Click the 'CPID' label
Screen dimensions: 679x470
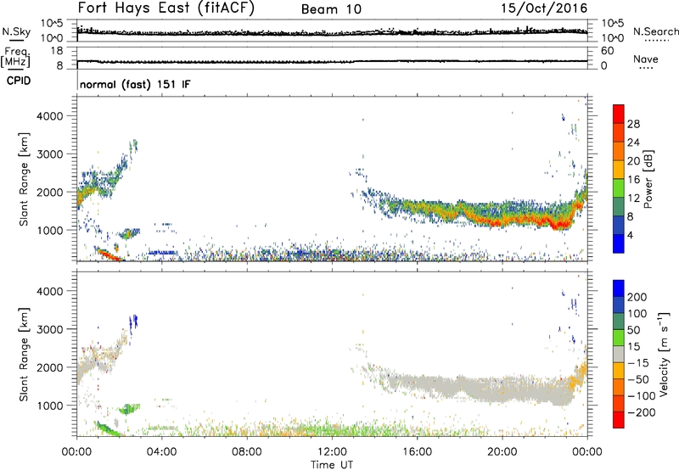pyautogui.click(x=19, y=81)
